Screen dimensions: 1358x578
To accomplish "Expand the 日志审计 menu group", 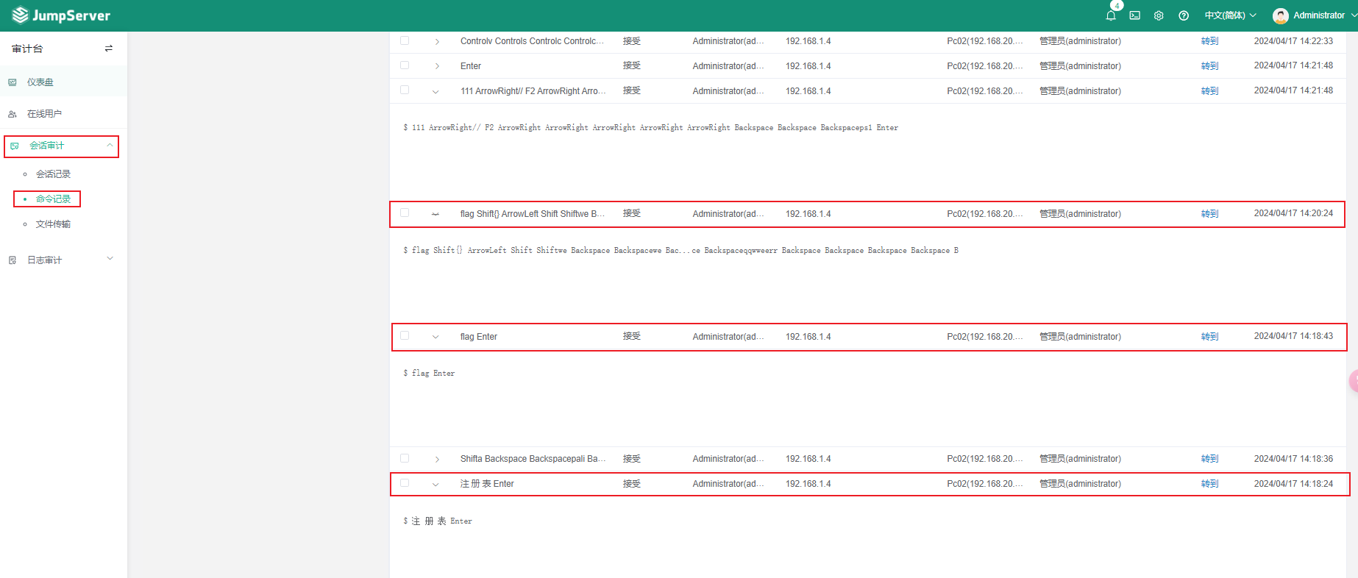I will pyautogui.click(x=110, y=258).
